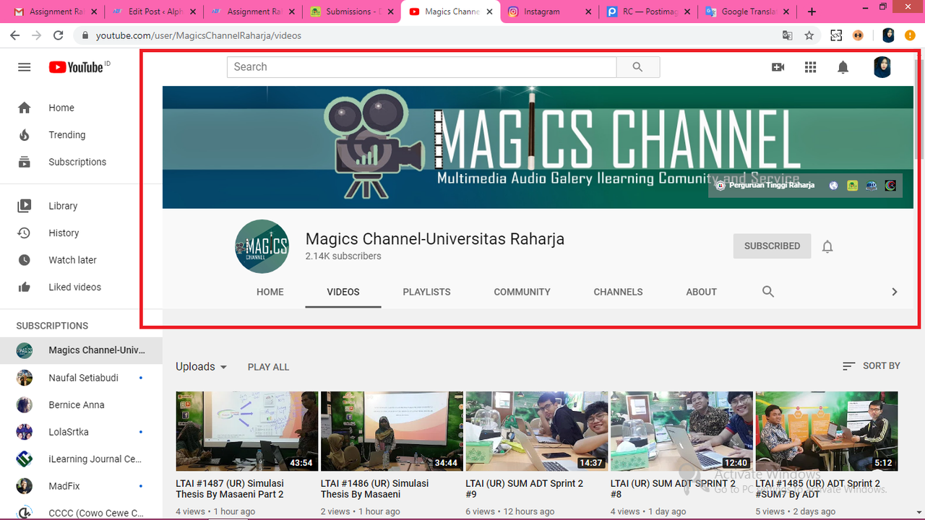Open the PLAYLISTS channel tab
The height and width of the screenshot is (520, 925).
(426, 292)
